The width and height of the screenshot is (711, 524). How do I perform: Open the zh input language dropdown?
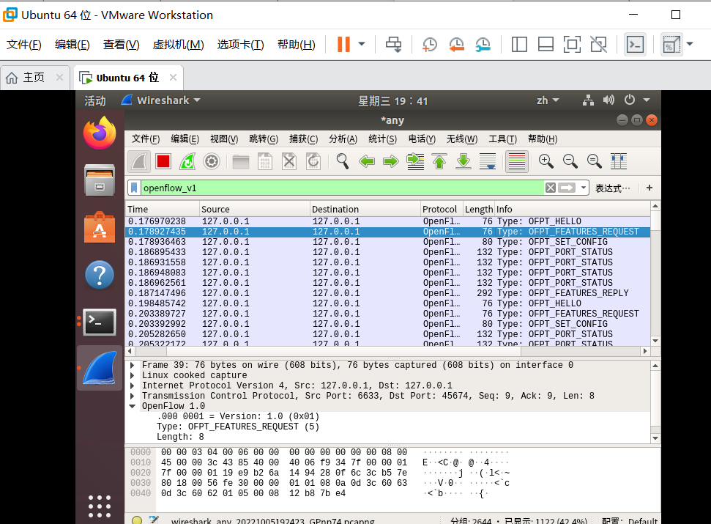coord(548,100)
